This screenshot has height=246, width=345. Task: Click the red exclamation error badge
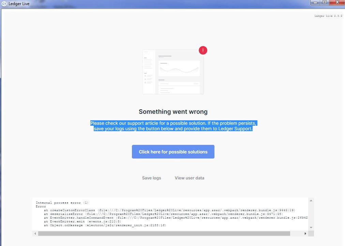point(203,50)
